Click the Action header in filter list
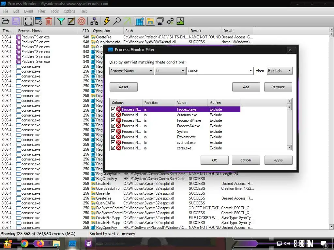 [224, 103]
